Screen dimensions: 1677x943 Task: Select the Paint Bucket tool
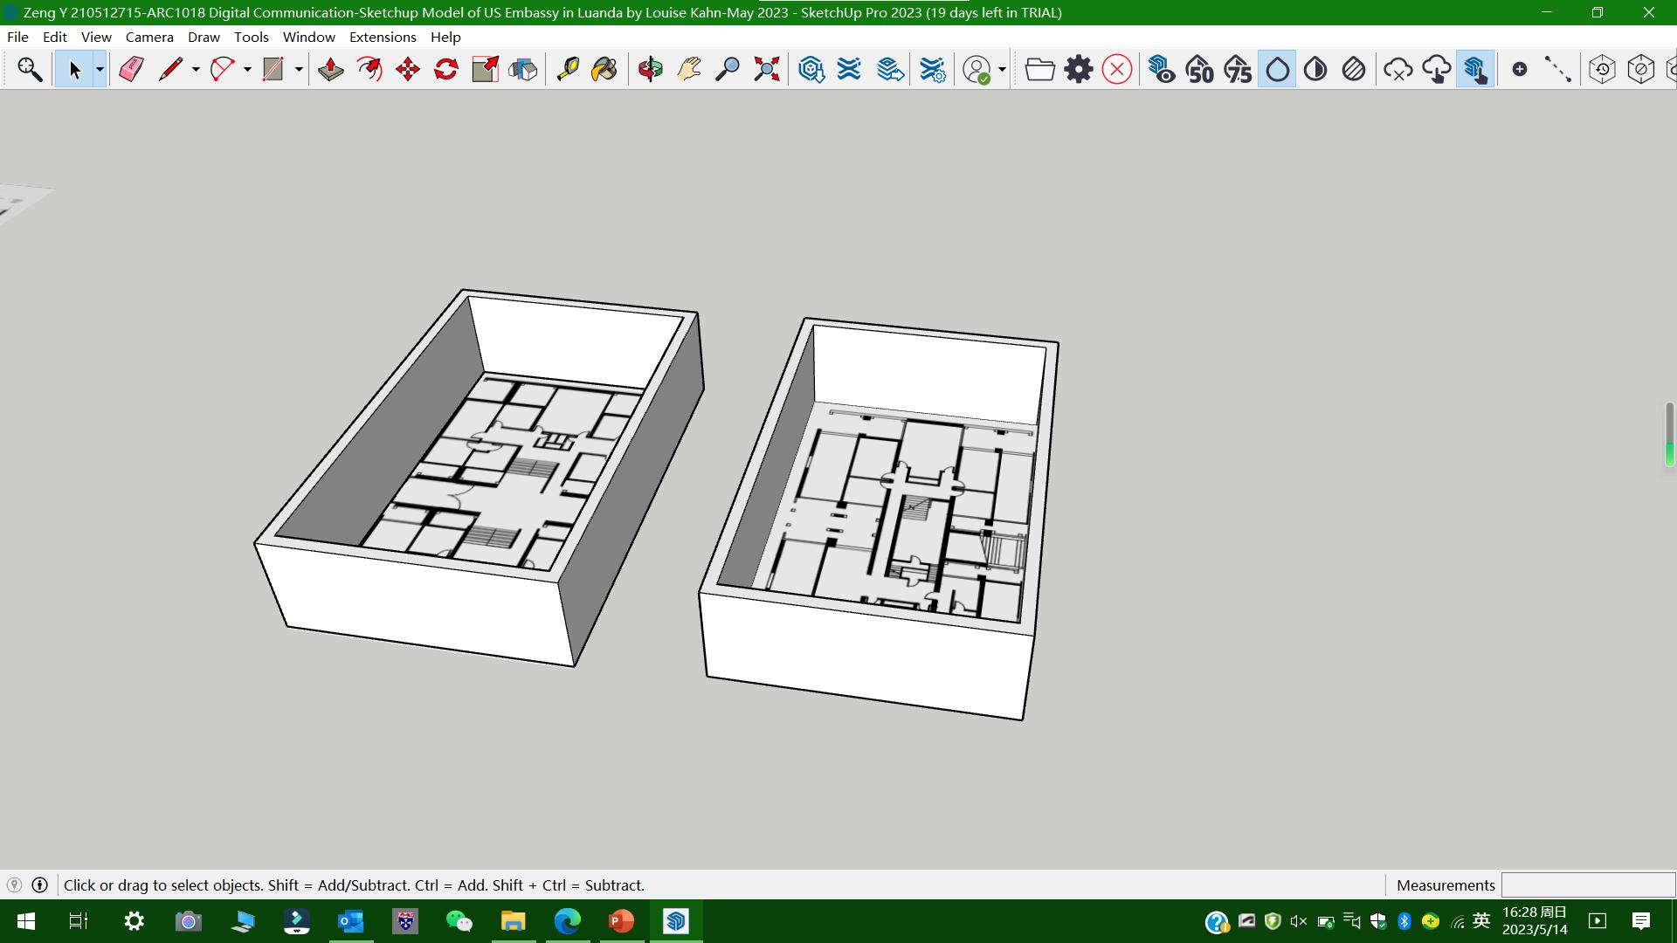tap(604, 69)
